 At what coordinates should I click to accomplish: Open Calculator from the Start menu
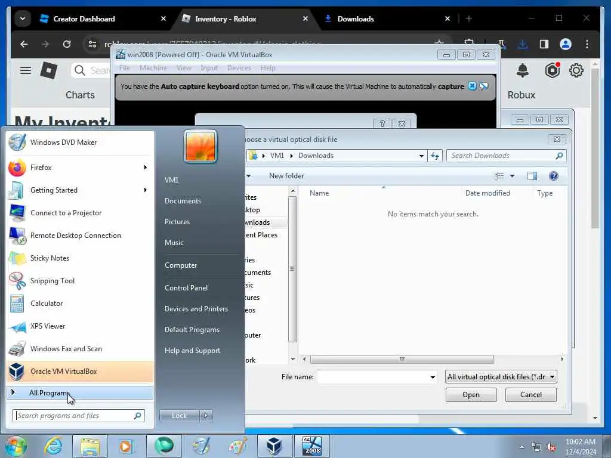coord(80,304)
